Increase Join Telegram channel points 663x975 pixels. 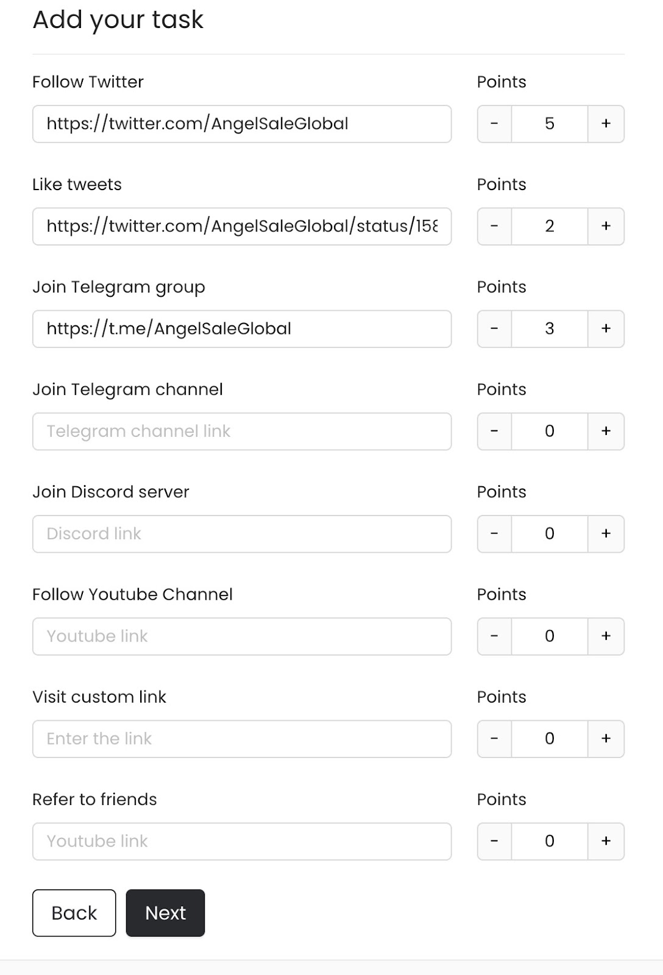click(606, 431)
